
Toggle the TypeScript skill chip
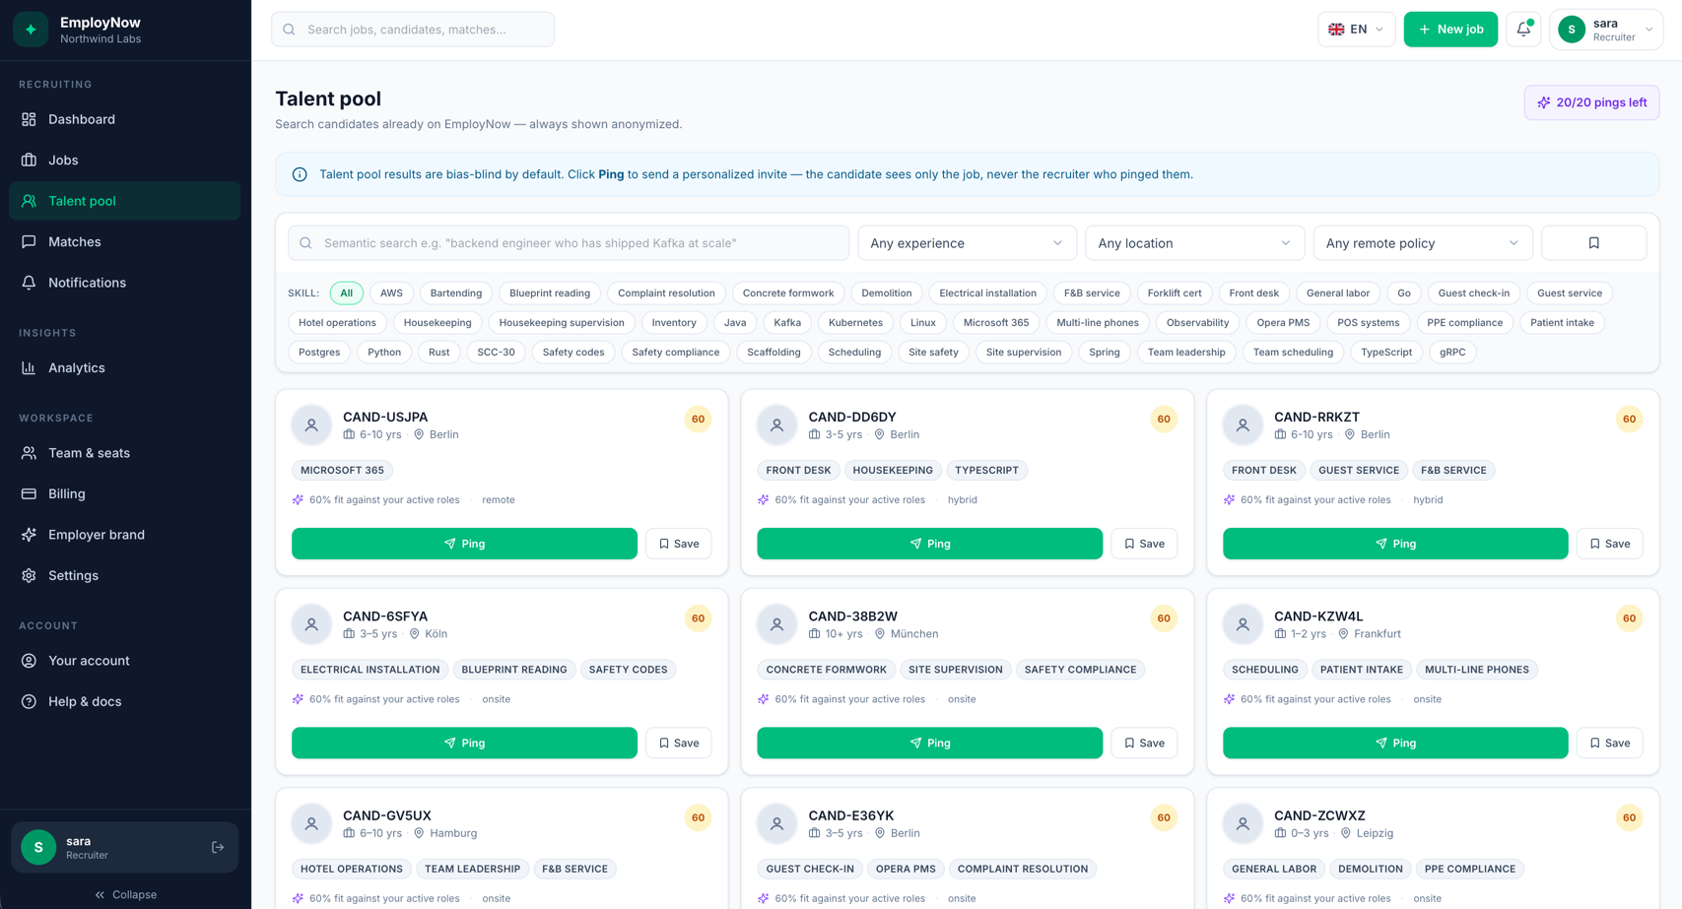click(1386, 353)
